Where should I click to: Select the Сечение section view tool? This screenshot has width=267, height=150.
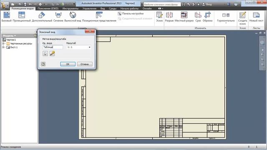tap(58, 17)
